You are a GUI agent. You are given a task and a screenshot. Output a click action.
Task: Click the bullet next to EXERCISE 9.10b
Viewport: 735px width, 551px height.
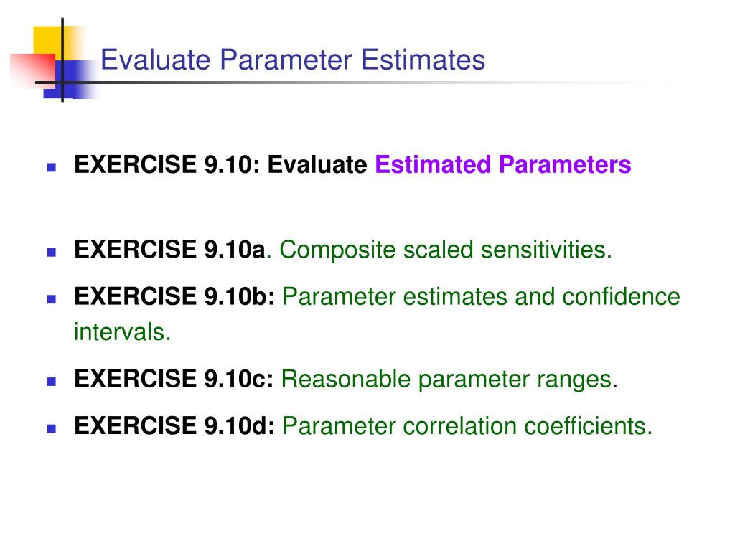tap(52, 299)
